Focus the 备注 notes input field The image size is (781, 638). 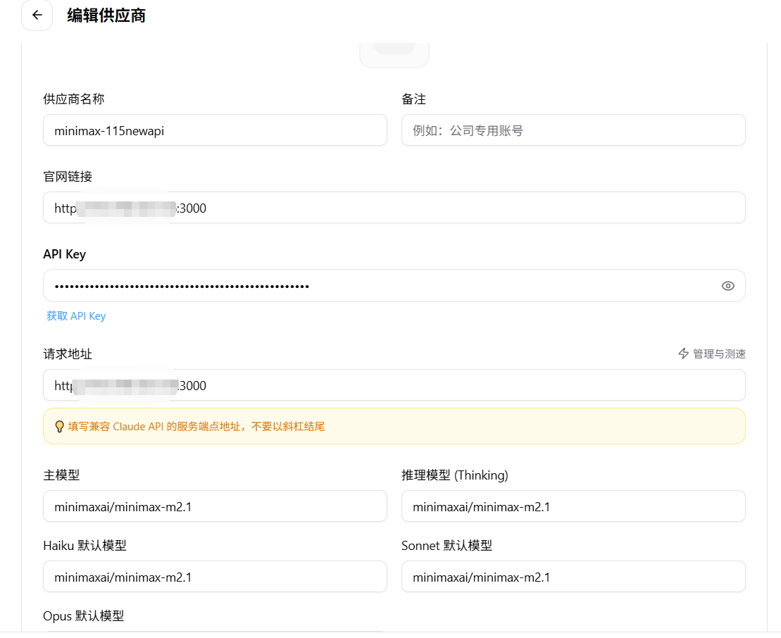tap(573, 130)
